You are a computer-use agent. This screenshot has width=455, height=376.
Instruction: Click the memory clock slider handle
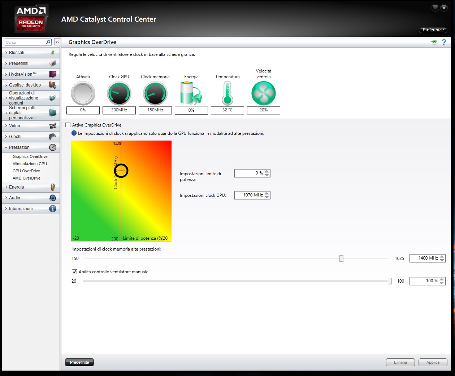[x=341, y=258]
